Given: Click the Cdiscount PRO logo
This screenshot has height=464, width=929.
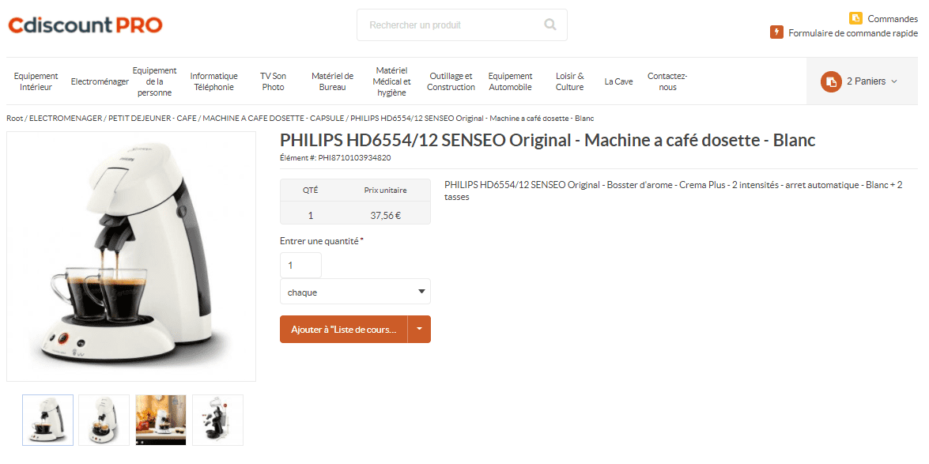Looking at the screenshot, I should point(85,25).
